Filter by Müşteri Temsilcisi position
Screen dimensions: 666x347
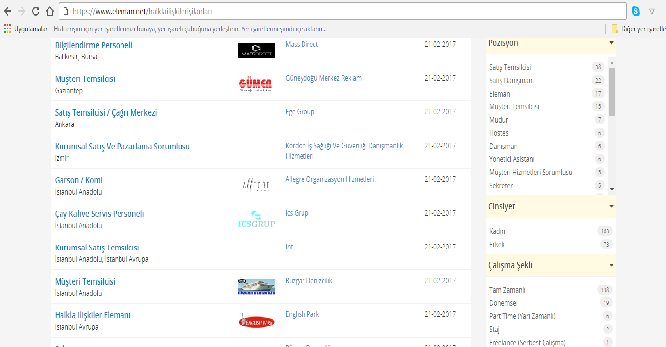click(x=514, y=107)
